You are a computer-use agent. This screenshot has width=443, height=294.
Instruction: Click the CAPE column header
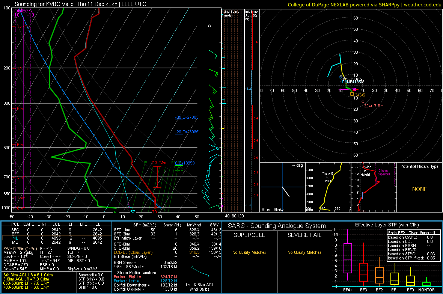tap(29, 224)
